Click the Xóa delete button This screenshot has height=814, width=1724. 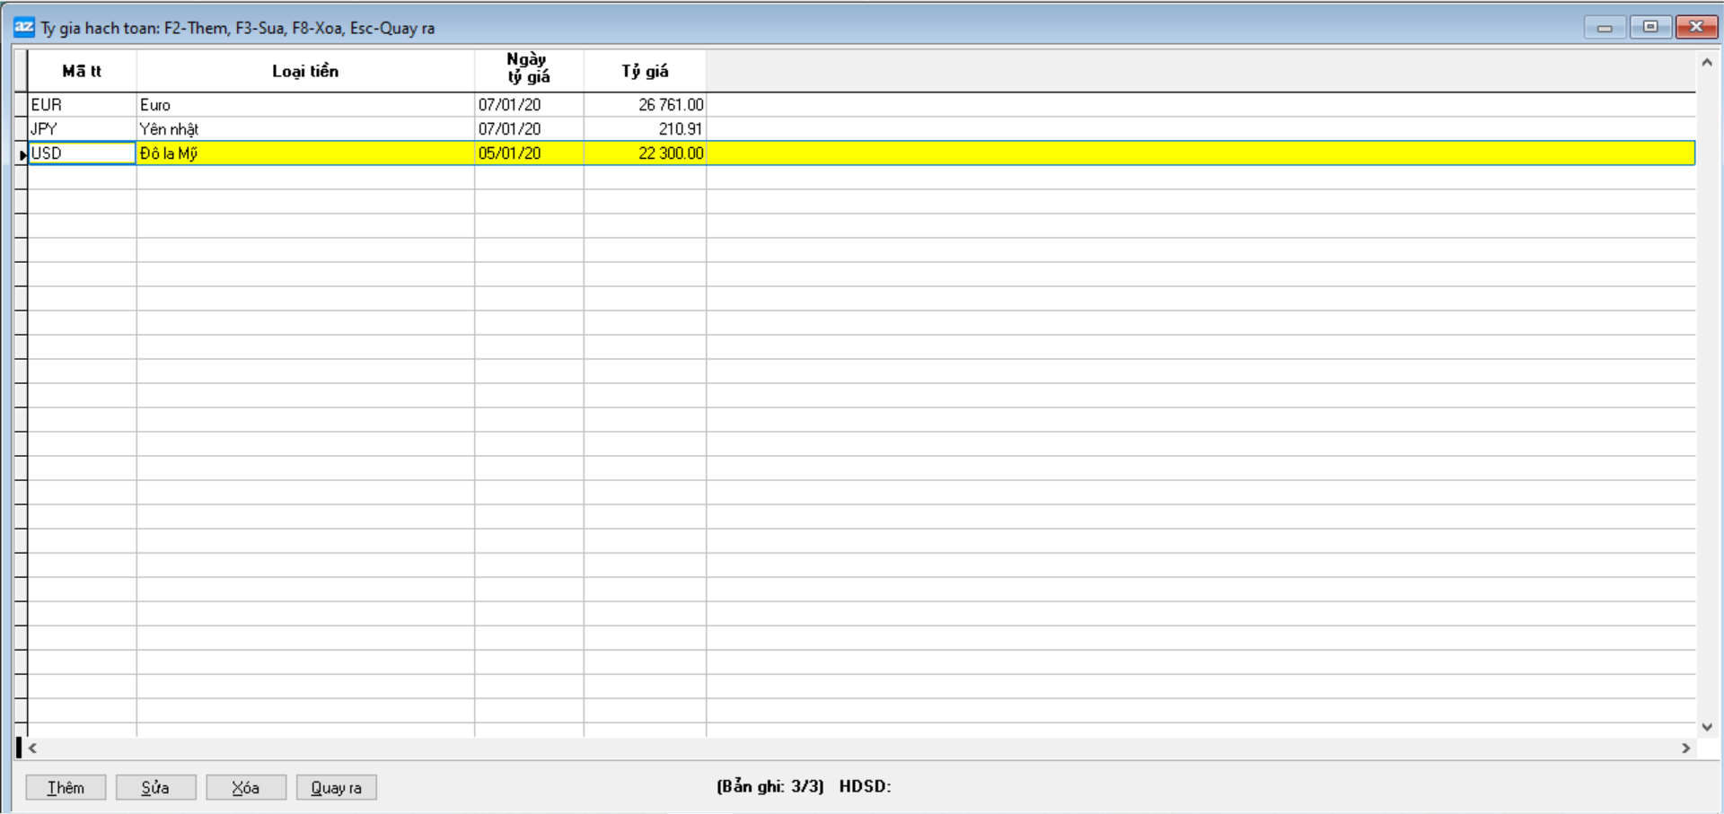pos(246,787)
